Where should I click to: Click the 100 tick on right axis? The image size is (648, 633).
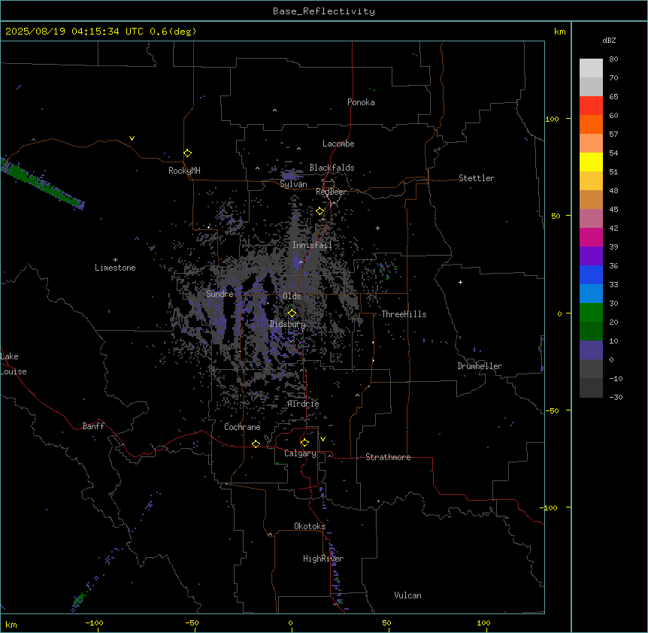pos(552,119)
